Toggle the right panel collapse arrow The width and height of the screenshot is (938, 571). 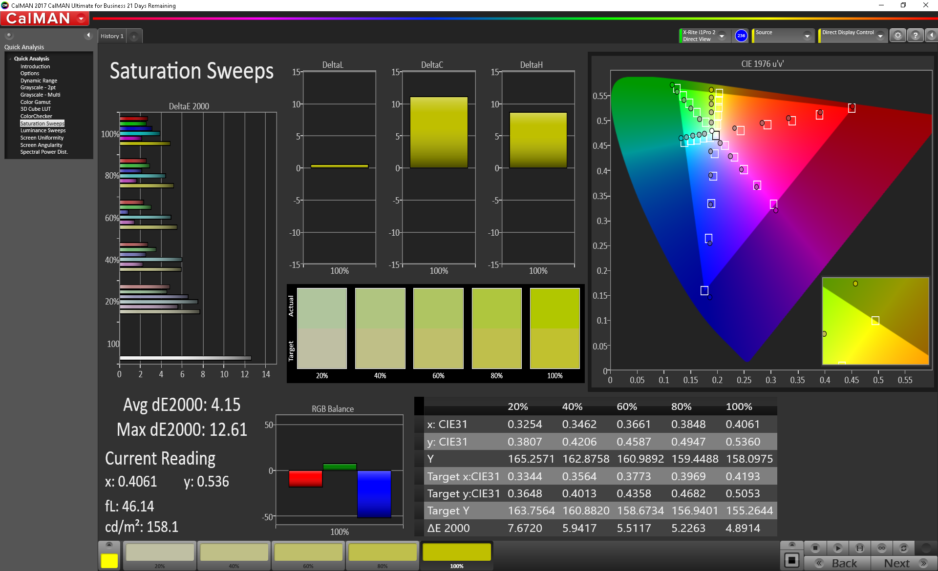pyautogui.click(x=931, y=36)
